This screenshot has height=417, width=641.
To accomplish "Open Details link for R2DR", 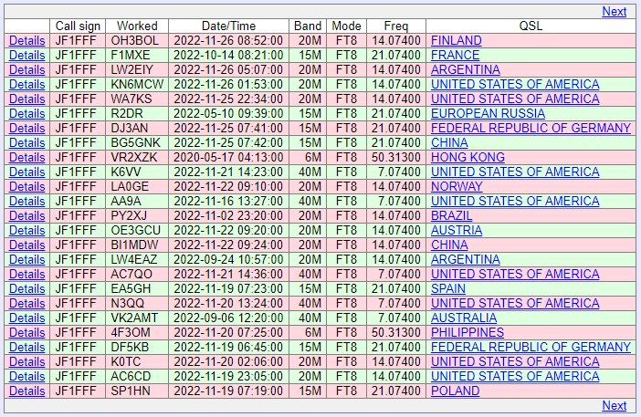I will (27, 113).
